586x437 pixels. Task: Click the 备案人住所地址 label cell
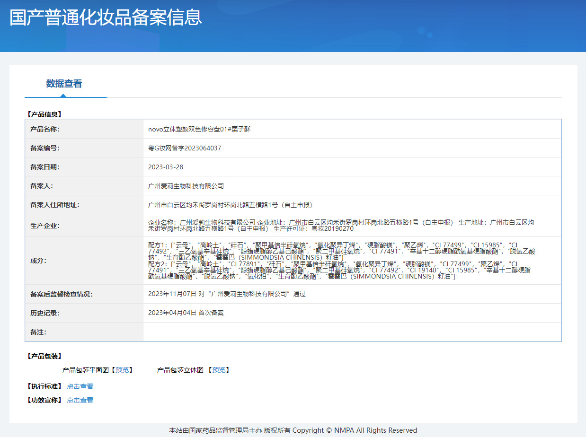(x=84, y=205)
